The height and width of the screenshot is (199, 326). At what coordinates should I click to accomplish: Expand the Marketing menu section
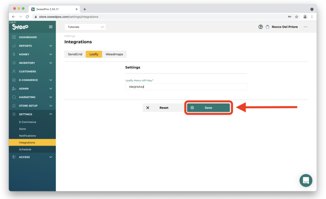tap(51, 97)
